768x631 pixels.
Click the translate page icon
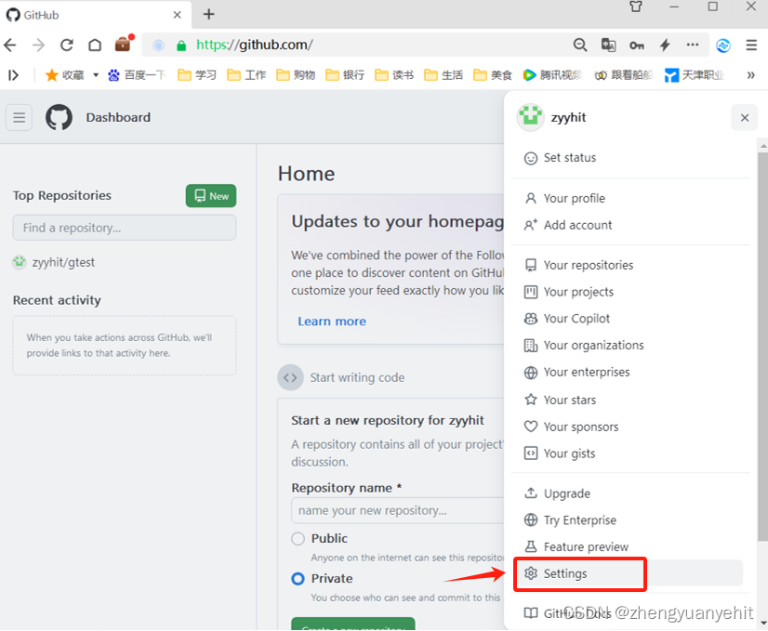click(608, 45)
